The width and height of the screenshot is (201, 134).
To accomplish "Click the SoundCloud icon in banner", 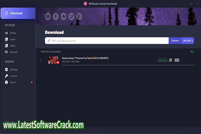I will [x=64, y=17].
